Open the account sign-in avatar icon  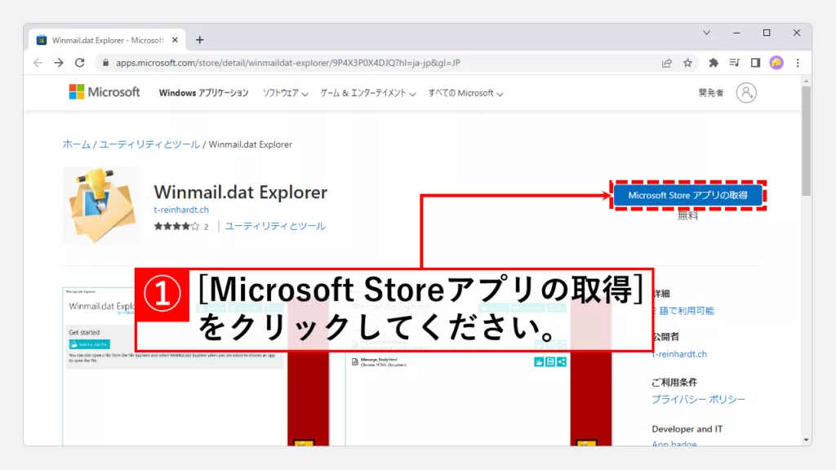[746, 93]
